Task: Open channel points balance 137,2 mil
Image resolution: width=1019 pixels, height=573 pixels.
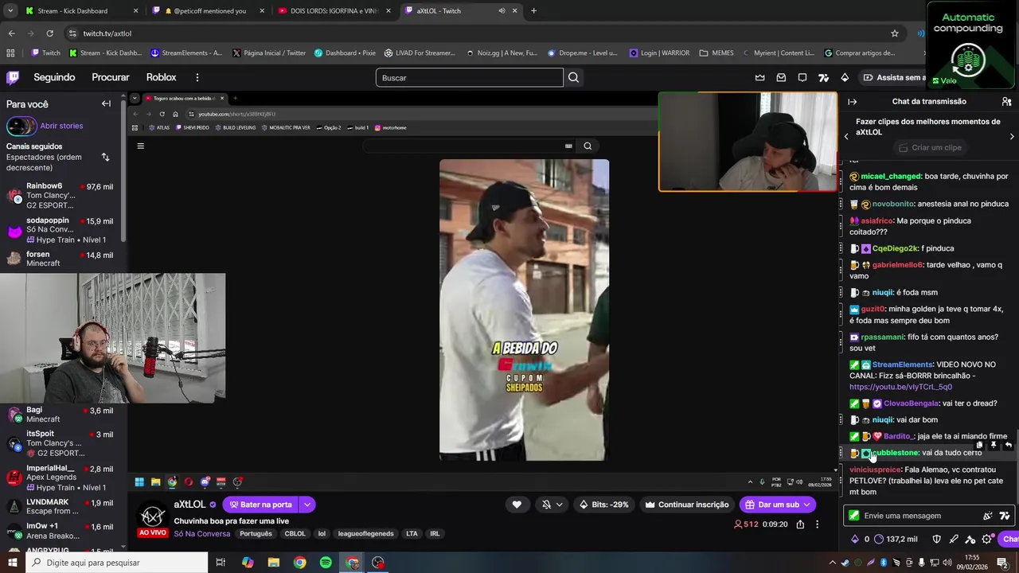Action: pos(896,539)
